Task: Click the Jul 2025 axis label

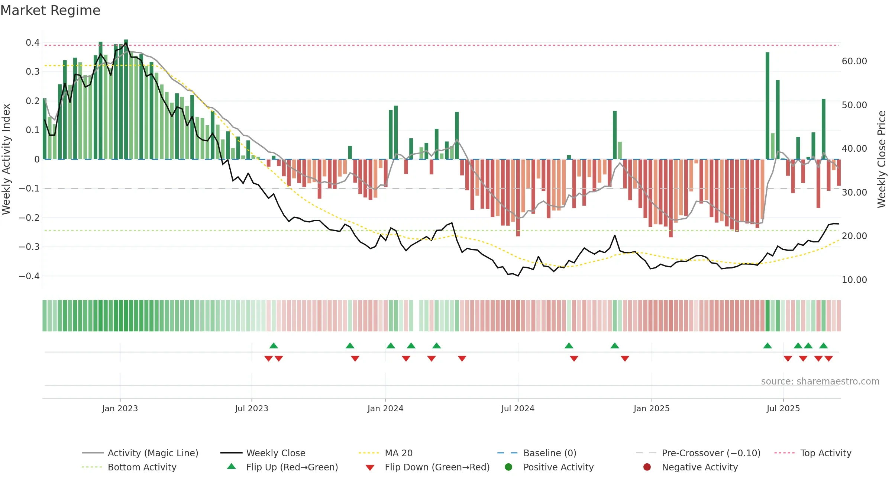Action: (x=783, y=408)
